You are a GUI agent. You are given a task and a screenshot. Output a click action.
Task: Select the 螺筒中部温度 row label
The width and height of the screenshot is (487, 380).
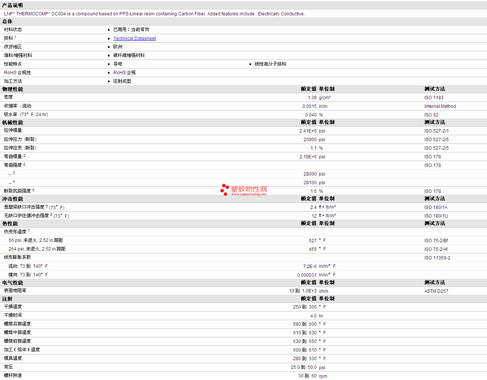pos(18,332)
